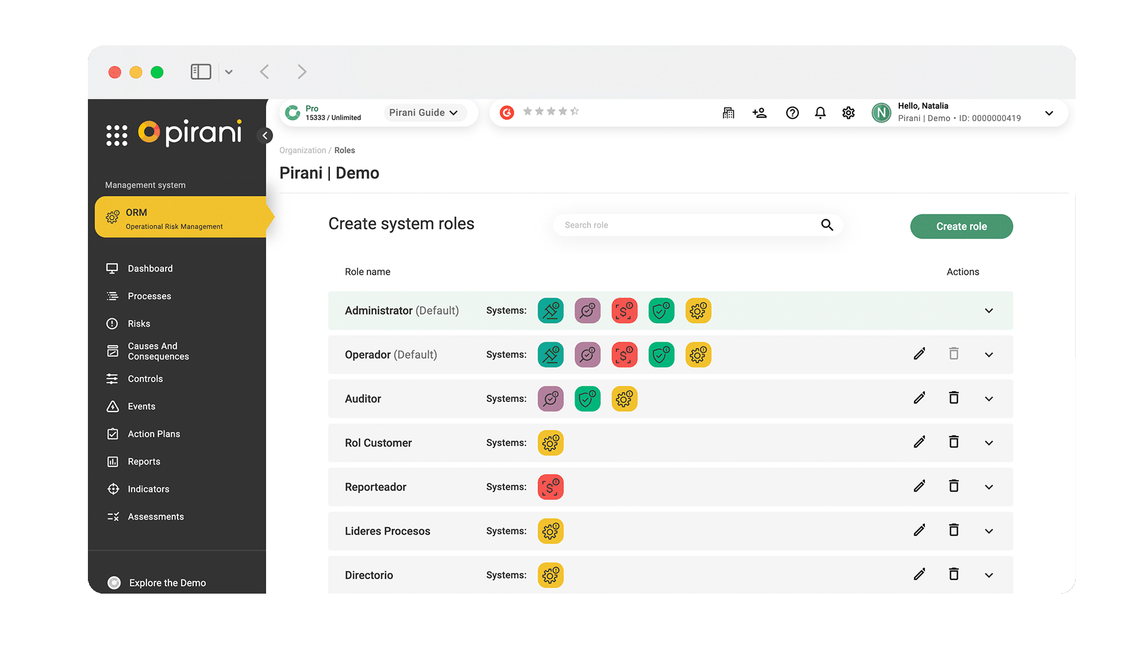Open the settings gear in top bar
The width and height of the screenshot is (1148, 645).
tap(848, 113)
